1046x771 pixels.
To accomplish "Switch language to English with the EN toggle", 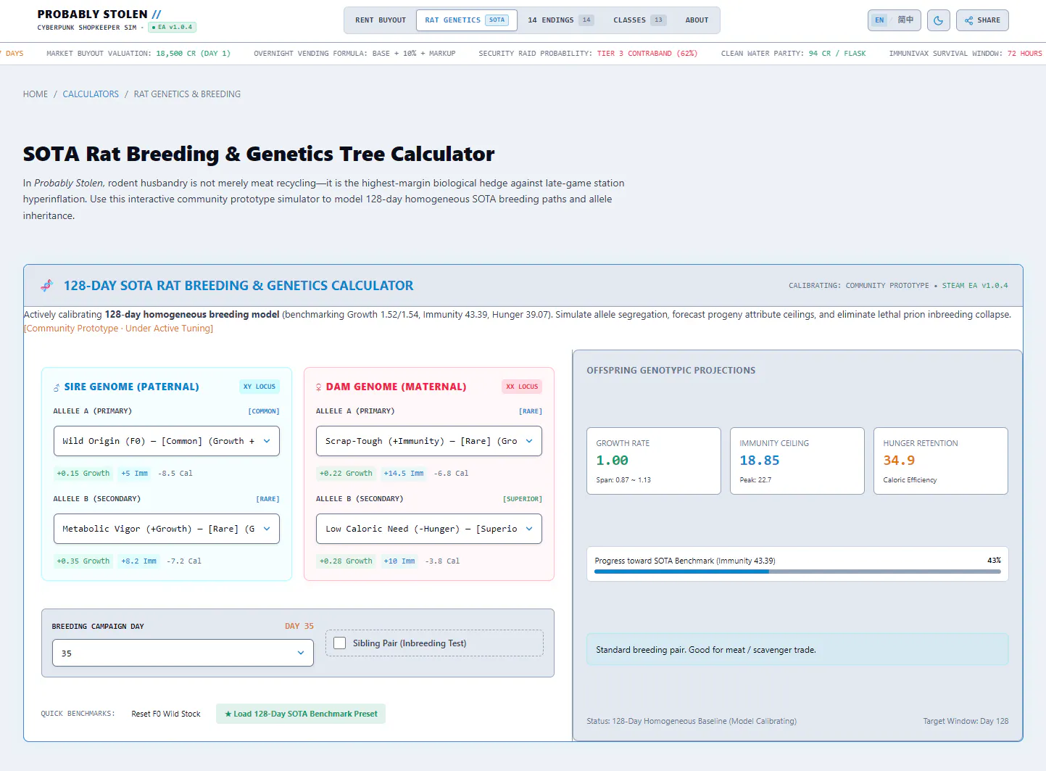I will click(x=879, y=20).
